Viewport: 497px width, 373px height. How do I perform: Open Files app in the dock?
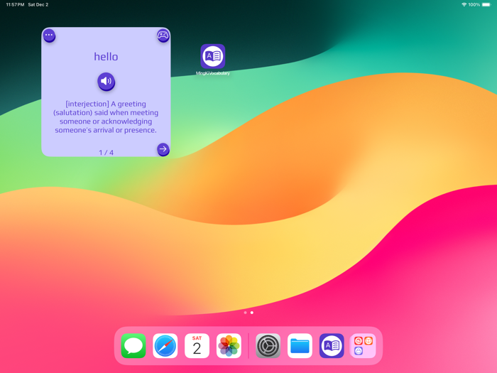click(300, 346)
